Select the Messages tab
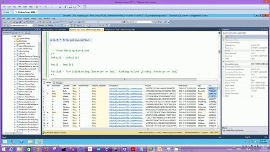This screenshot has height=152, width=270. (58, 83)
